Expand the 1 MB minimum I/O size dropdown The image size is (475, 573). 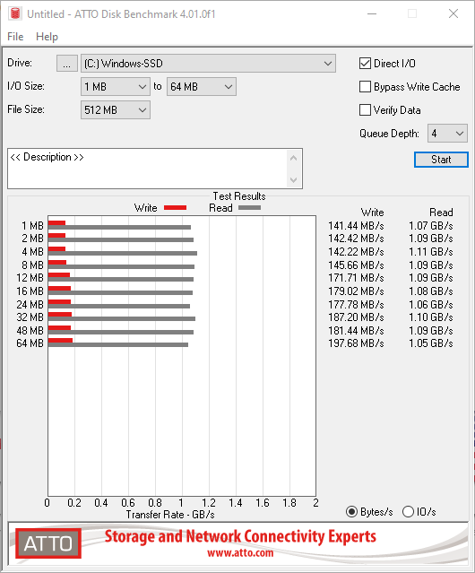[116, 87]
